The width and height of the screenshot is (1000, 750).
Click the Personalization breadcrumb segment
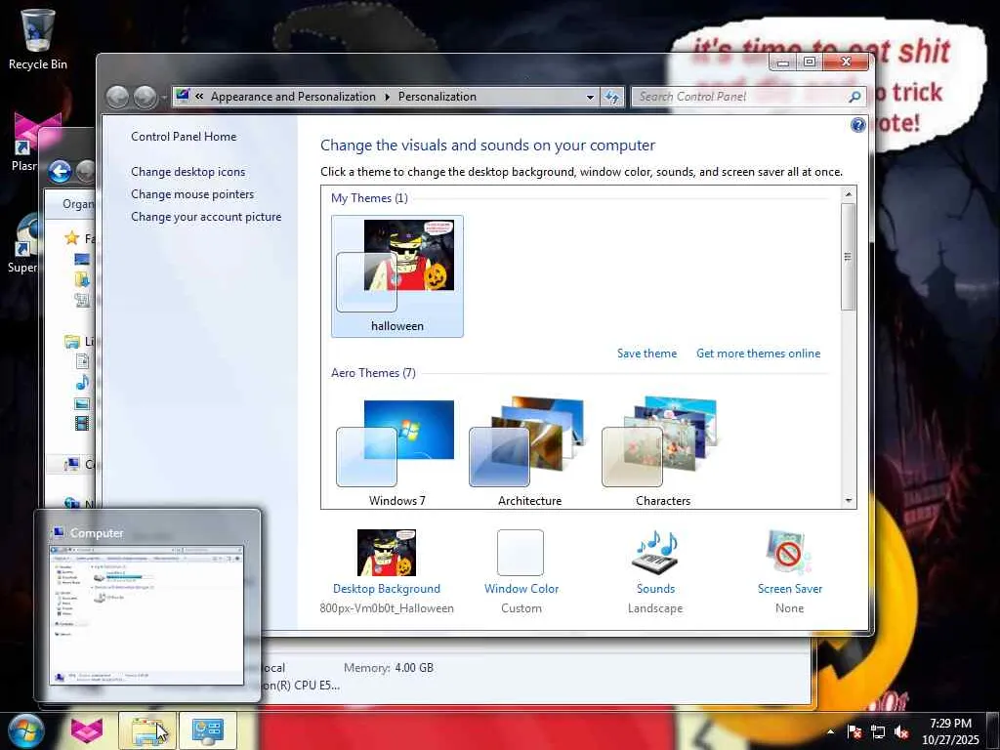[437, 97]
